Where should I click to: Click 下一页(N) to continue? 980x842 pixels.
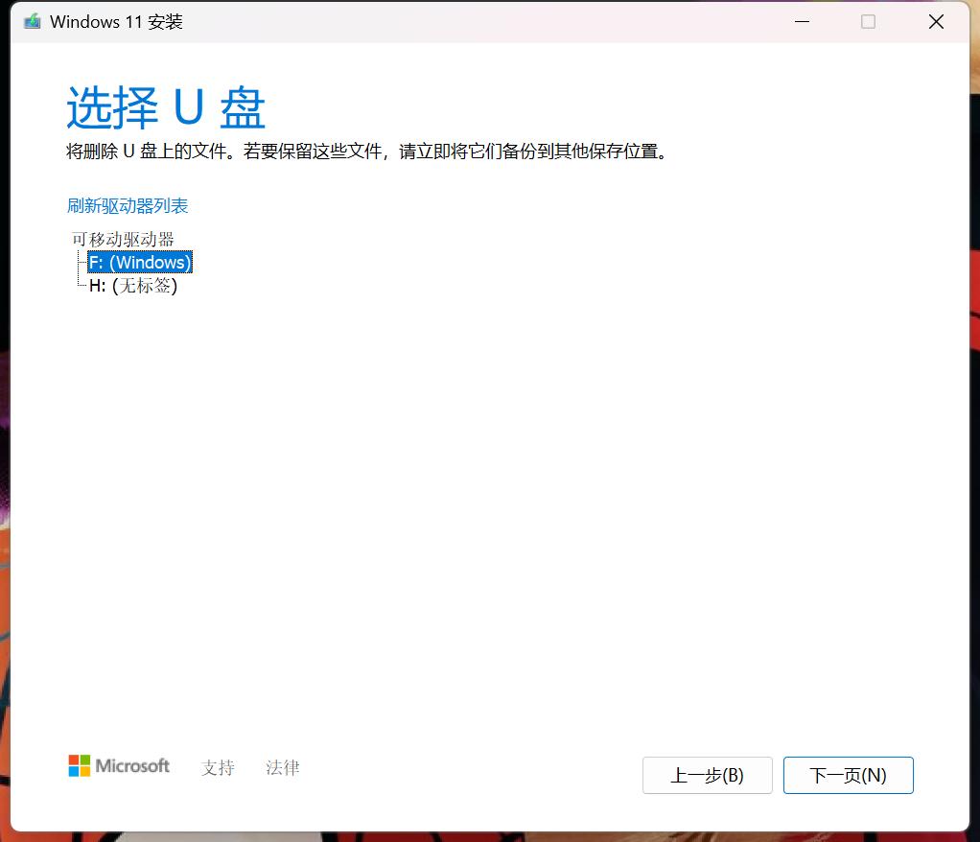[848, 775]
